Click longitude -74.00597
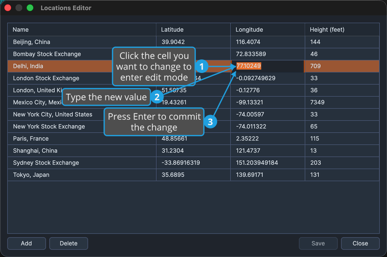The height and width of the screenshot is (257, 387). (x=268, y=114)
